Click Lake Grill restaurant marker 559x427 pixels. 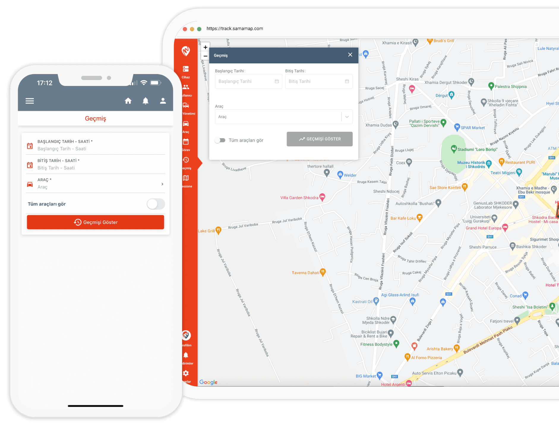point(218,230)
